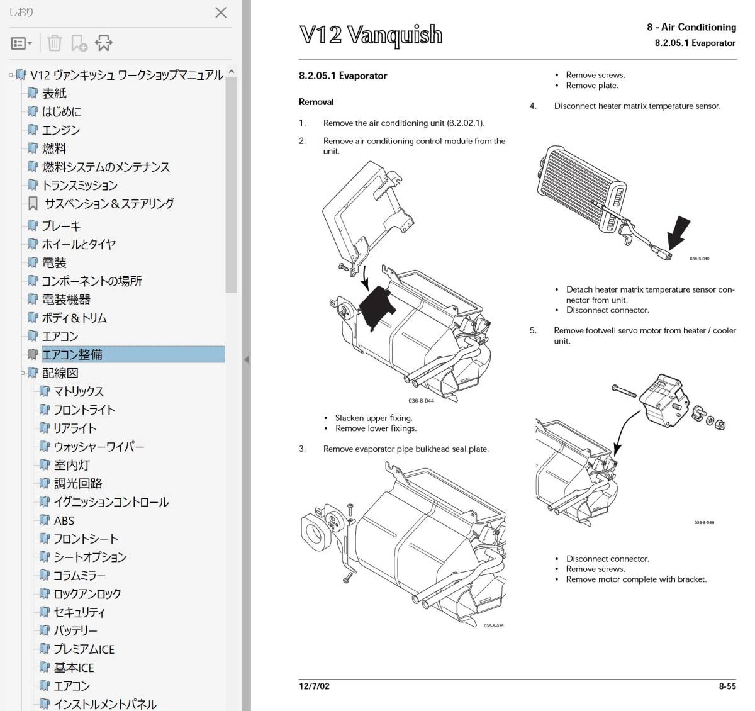Select the 燃料 bookmark

(x=54, y=148)
